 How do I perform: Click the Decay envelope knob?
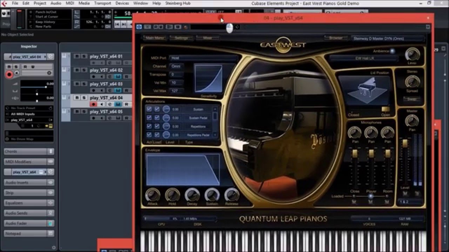[x=192, y=195]
